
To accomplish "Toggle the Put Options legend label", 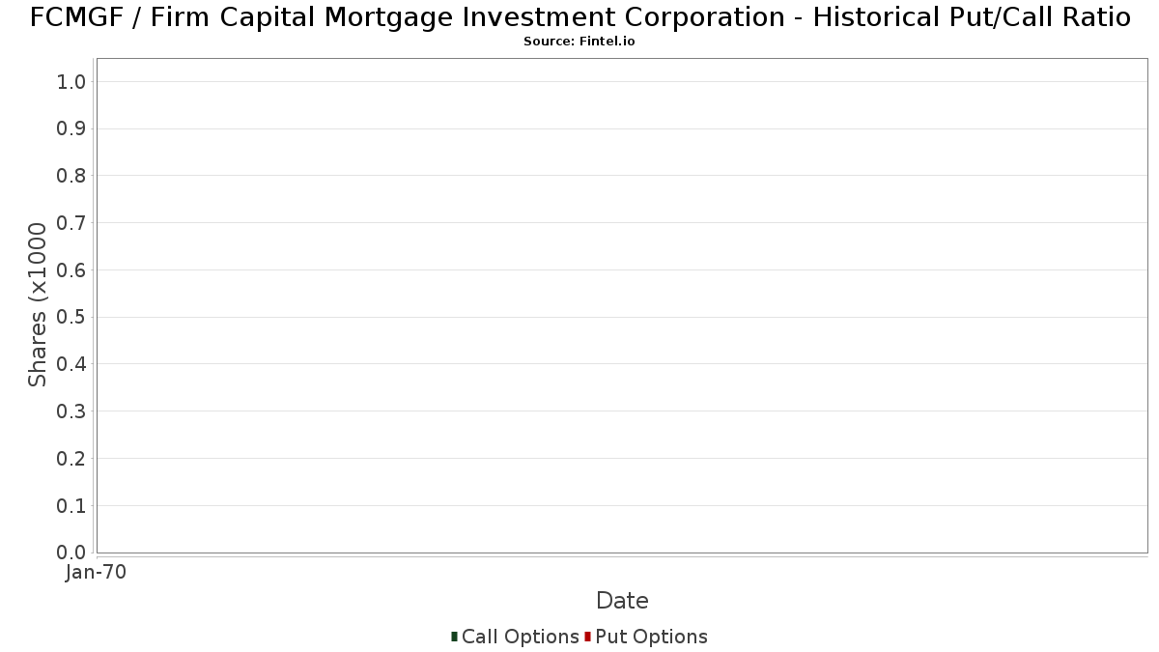I will pos(652,637).
